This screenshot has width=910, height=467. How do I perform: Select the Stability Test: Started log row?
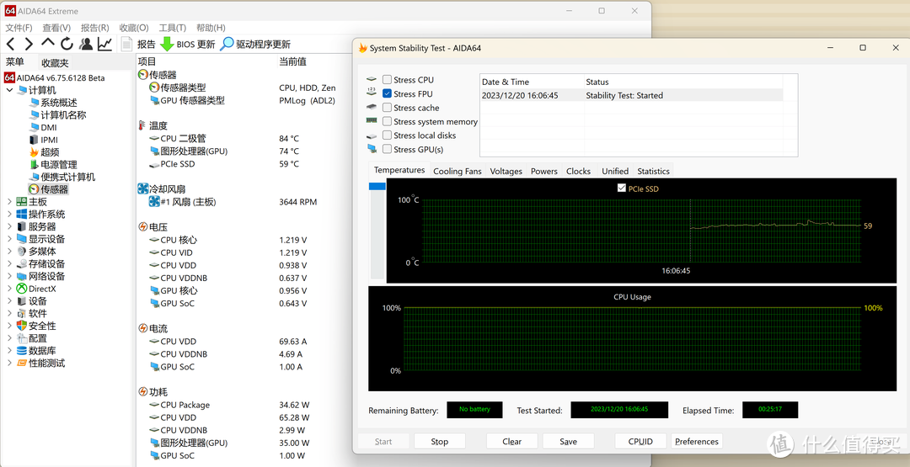[x=631, y=95]
